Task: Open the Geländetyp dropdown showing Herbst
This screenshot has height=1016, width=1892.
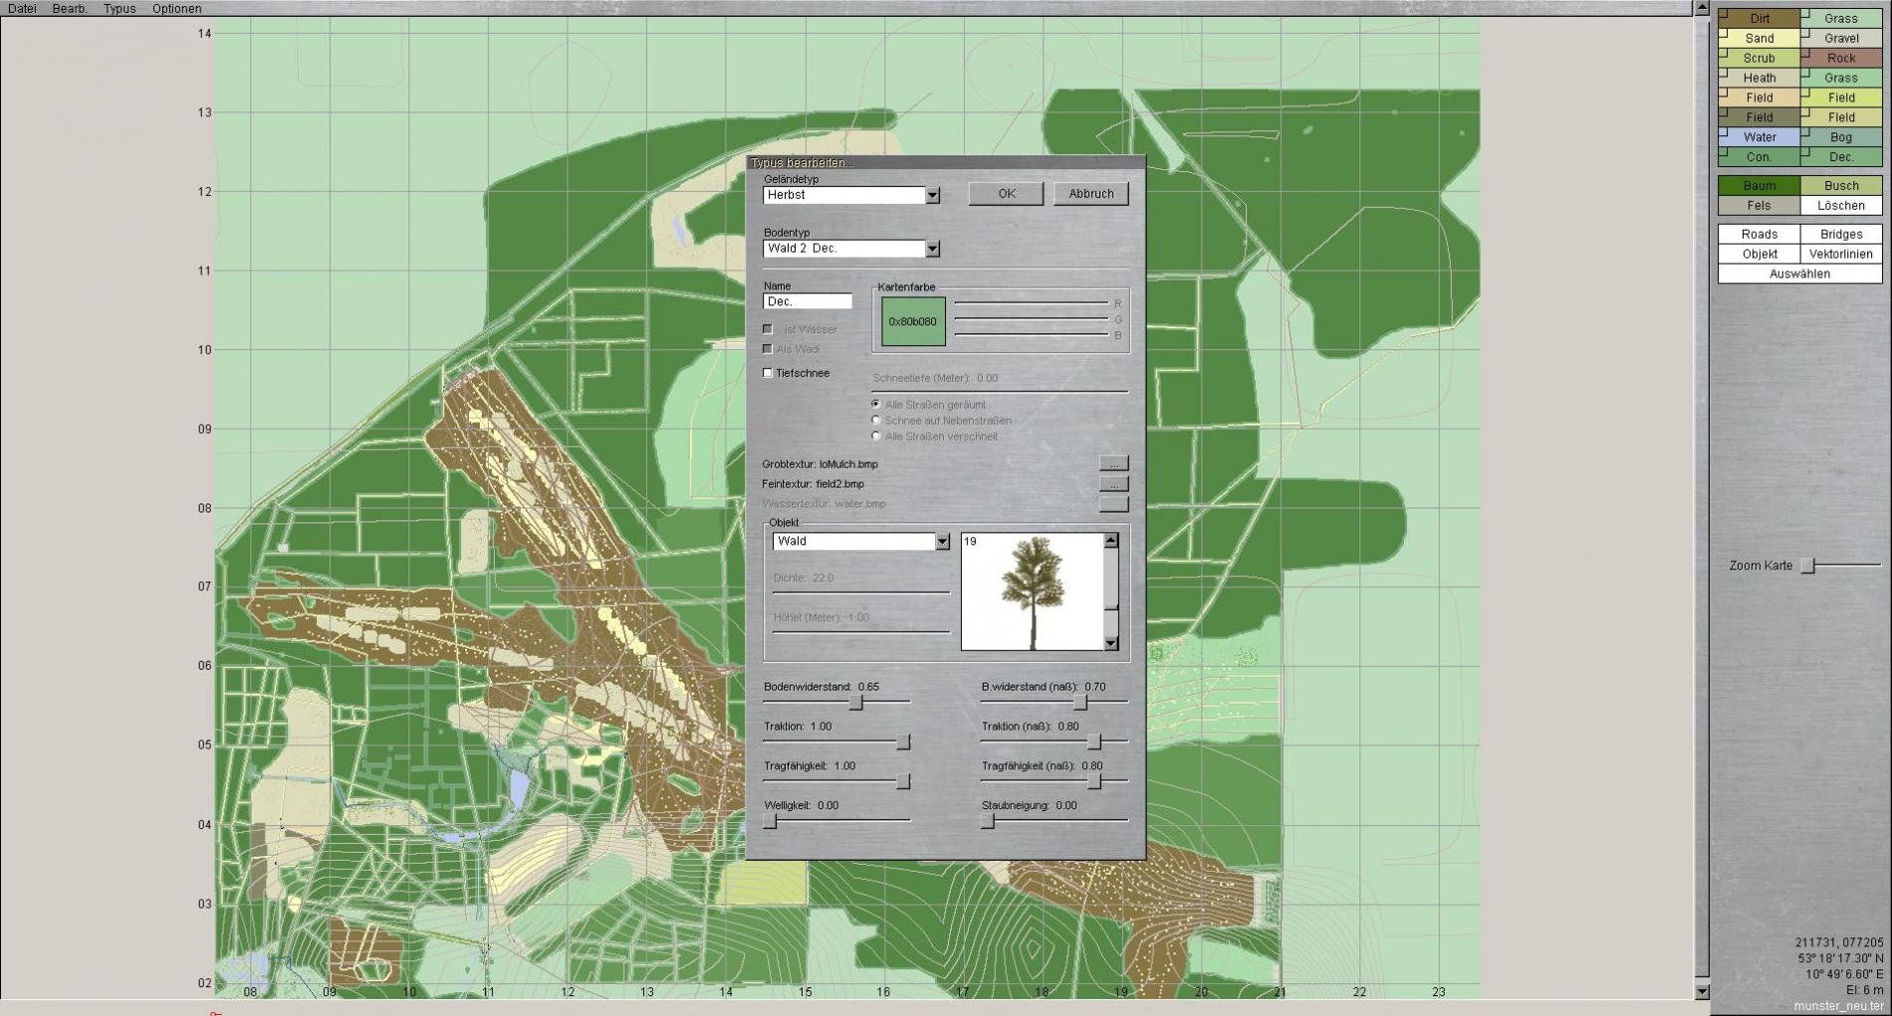Action: coord(932,196)
